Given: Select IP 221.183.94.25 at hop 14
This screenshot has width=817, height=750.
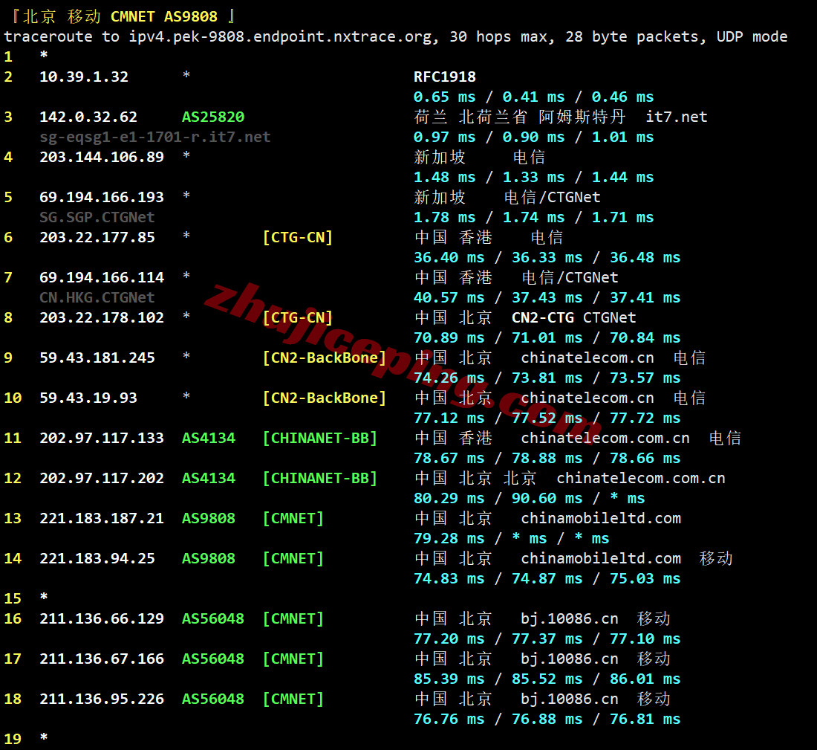Looking at the screenshot, I should [x=97, y=558].
